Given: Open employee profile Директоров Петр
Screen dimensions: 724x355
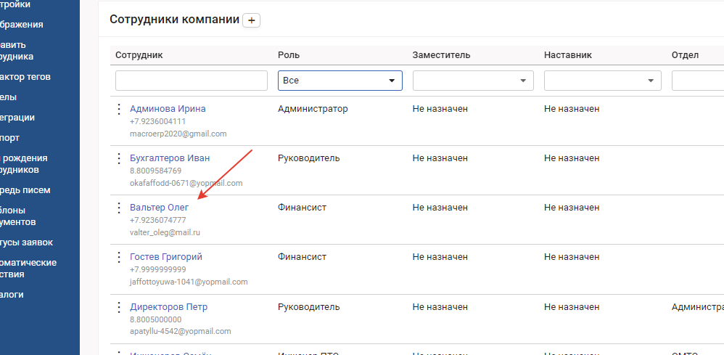Looking at the screenshot, I should coord(168,307).
